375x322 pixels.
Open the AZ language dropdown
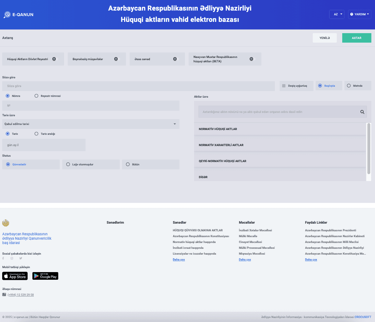[337, 14]
